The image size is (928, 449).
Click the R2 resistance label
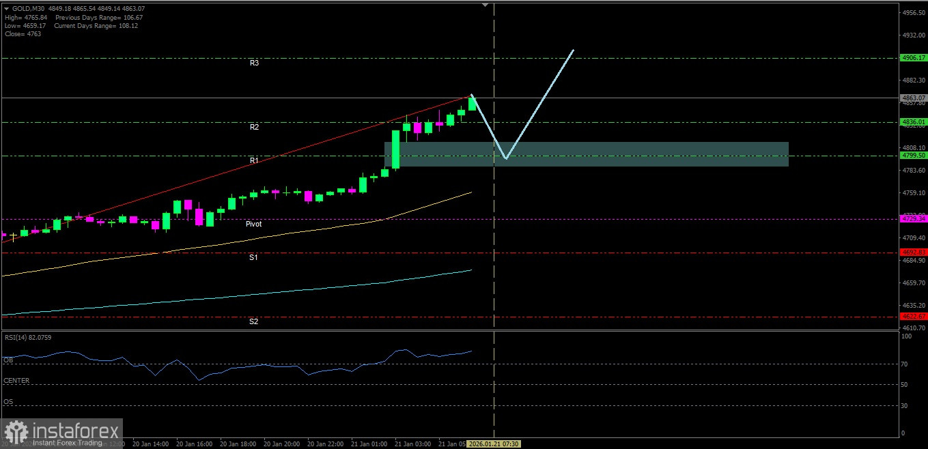tap(254, 127)
